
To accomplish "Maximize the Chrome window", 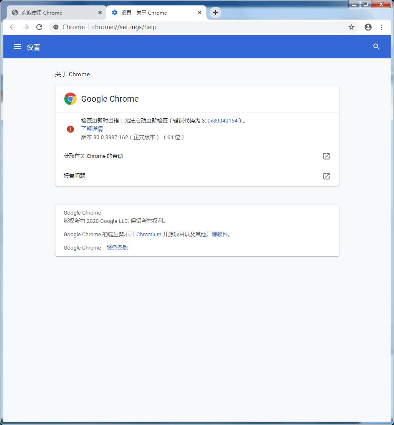I will click(x=366, y=4).
